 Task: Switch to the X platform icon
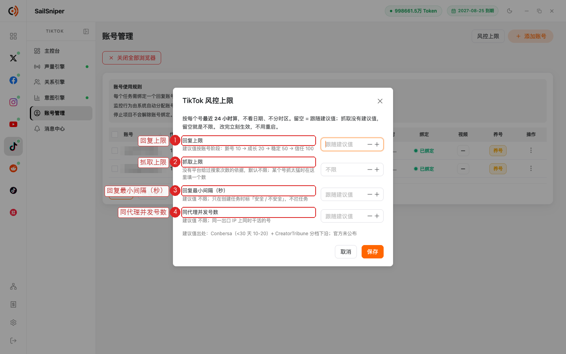click(x=13, y=58)
